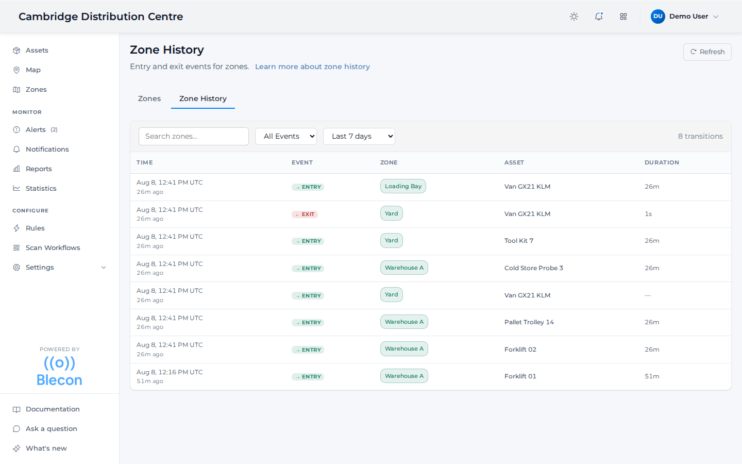Click the DURATION column header
The height and width of the screenshot is (464, 742).
[662, 162]
